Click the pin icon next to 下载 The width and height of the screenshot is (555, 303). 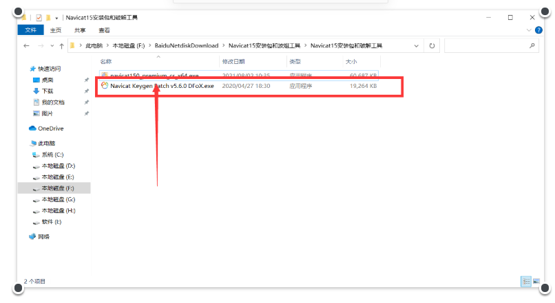86,91
